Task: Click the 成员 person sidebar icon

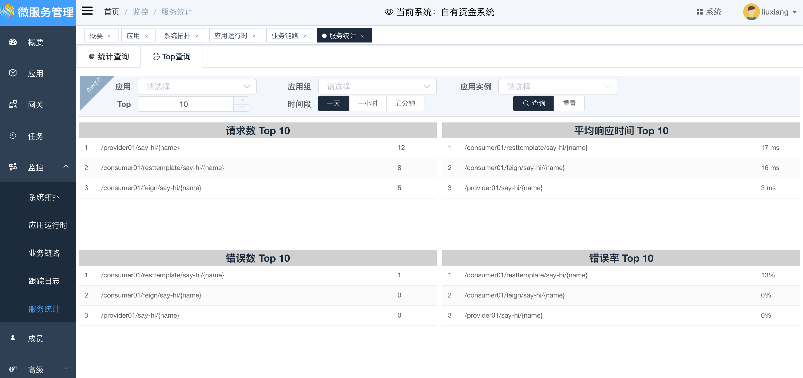Action: tap(13, 338)
